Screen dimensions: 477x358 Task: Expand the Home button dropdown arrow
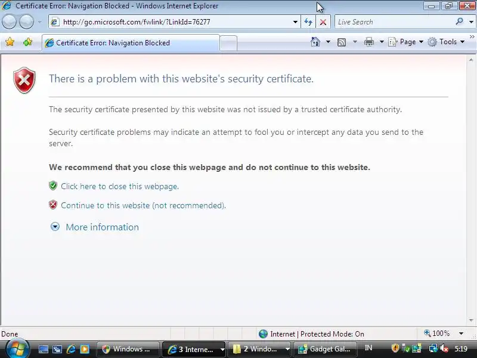[328, 42]
